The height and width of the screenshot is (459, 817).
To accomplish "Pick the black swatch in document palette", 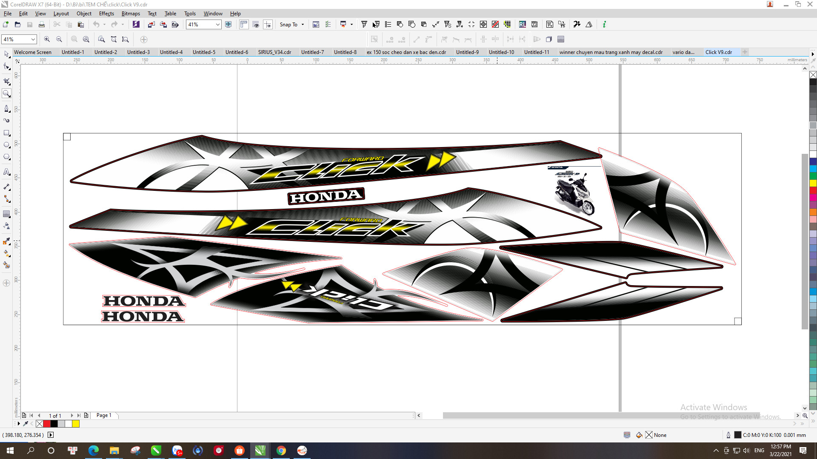I will 54,424.
